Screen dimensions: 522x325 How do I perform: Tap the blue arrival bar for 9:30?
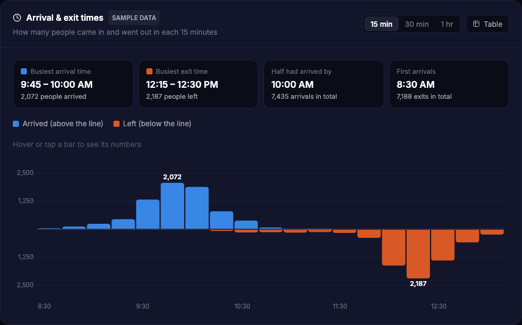pyautogui.click(x=148, y=214)
